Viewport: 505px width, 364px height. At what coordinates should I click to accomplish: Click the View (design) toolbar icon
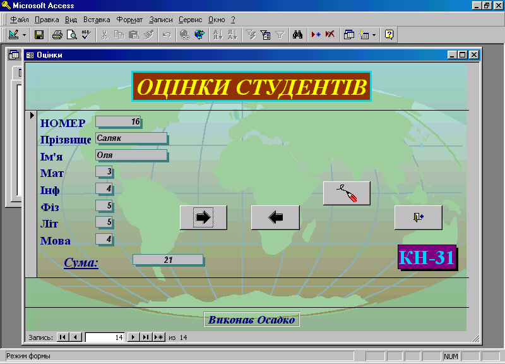(x=13, y=35)
